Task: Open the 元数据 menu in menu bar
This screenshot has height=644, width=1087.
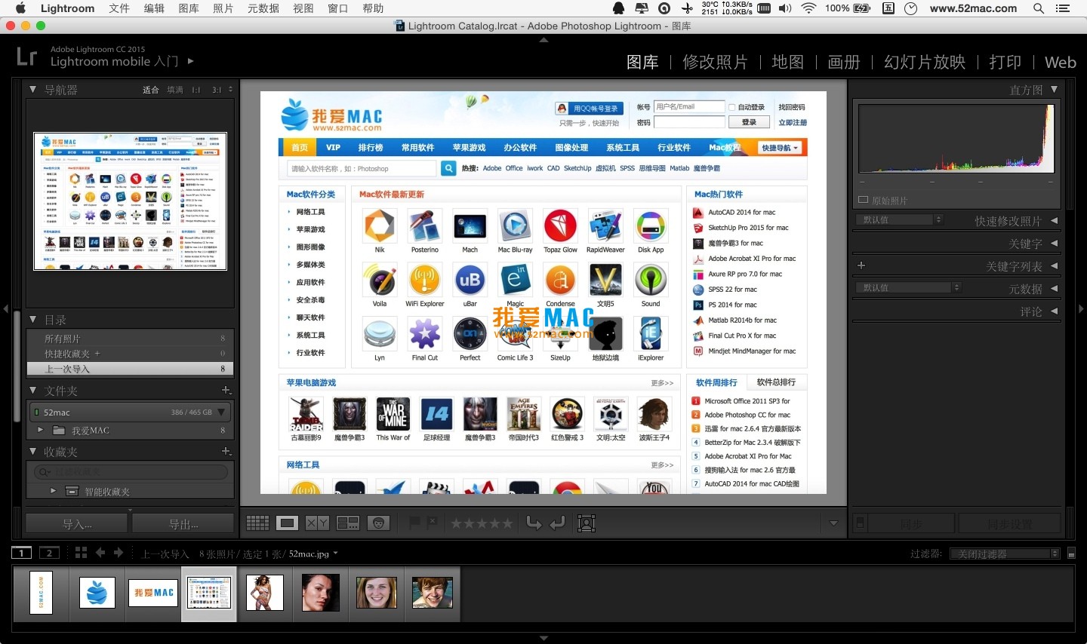Action: pyautogui.click(x=263, y=8)
